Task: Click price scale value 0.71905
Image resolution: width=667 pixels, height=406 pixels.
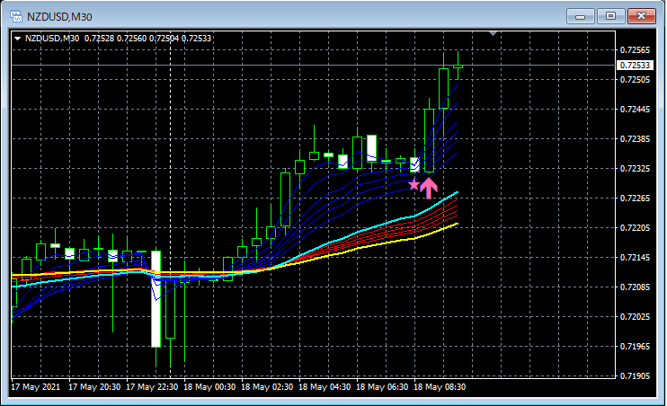Action: [x=636, y=375]
